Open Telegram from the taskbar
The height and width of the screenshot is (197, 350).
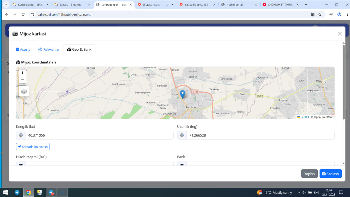tap(17, 192)
